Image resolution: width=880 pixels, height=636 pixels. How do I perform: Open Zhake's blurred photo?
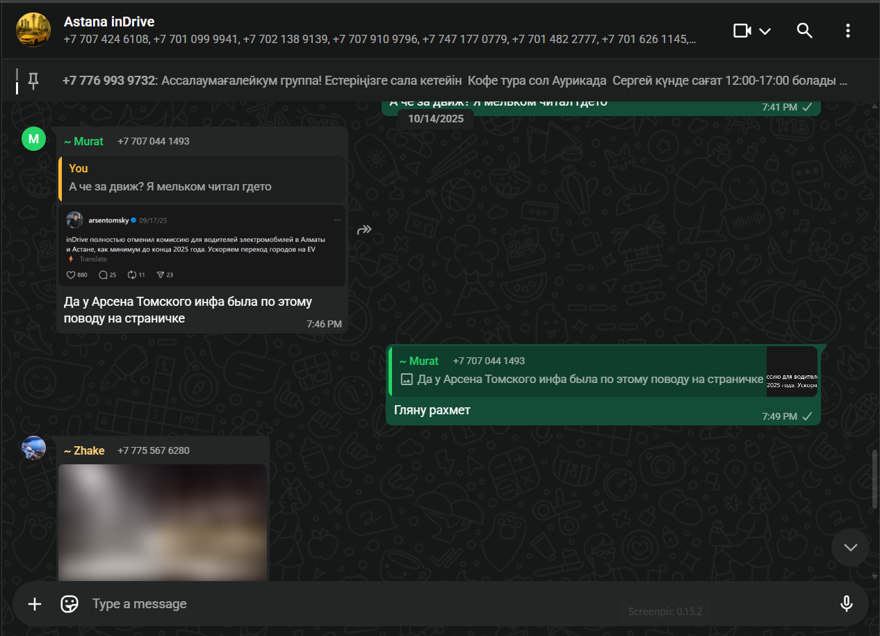coord(163,522)
